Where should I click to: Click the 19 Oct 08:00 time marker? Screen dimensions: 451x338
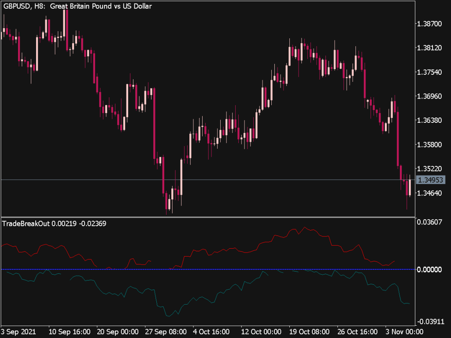point(309,331)
